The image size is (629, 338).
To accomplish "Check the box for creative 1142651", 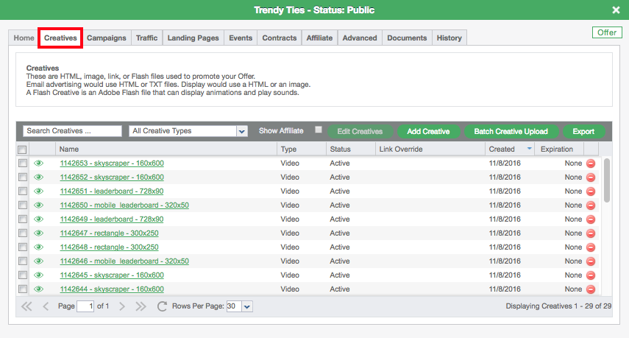I will coord(23,191).
